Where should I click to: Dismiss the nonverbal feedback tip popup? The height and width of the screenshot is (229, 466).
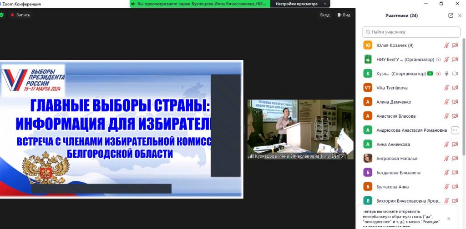pos(448,219)
